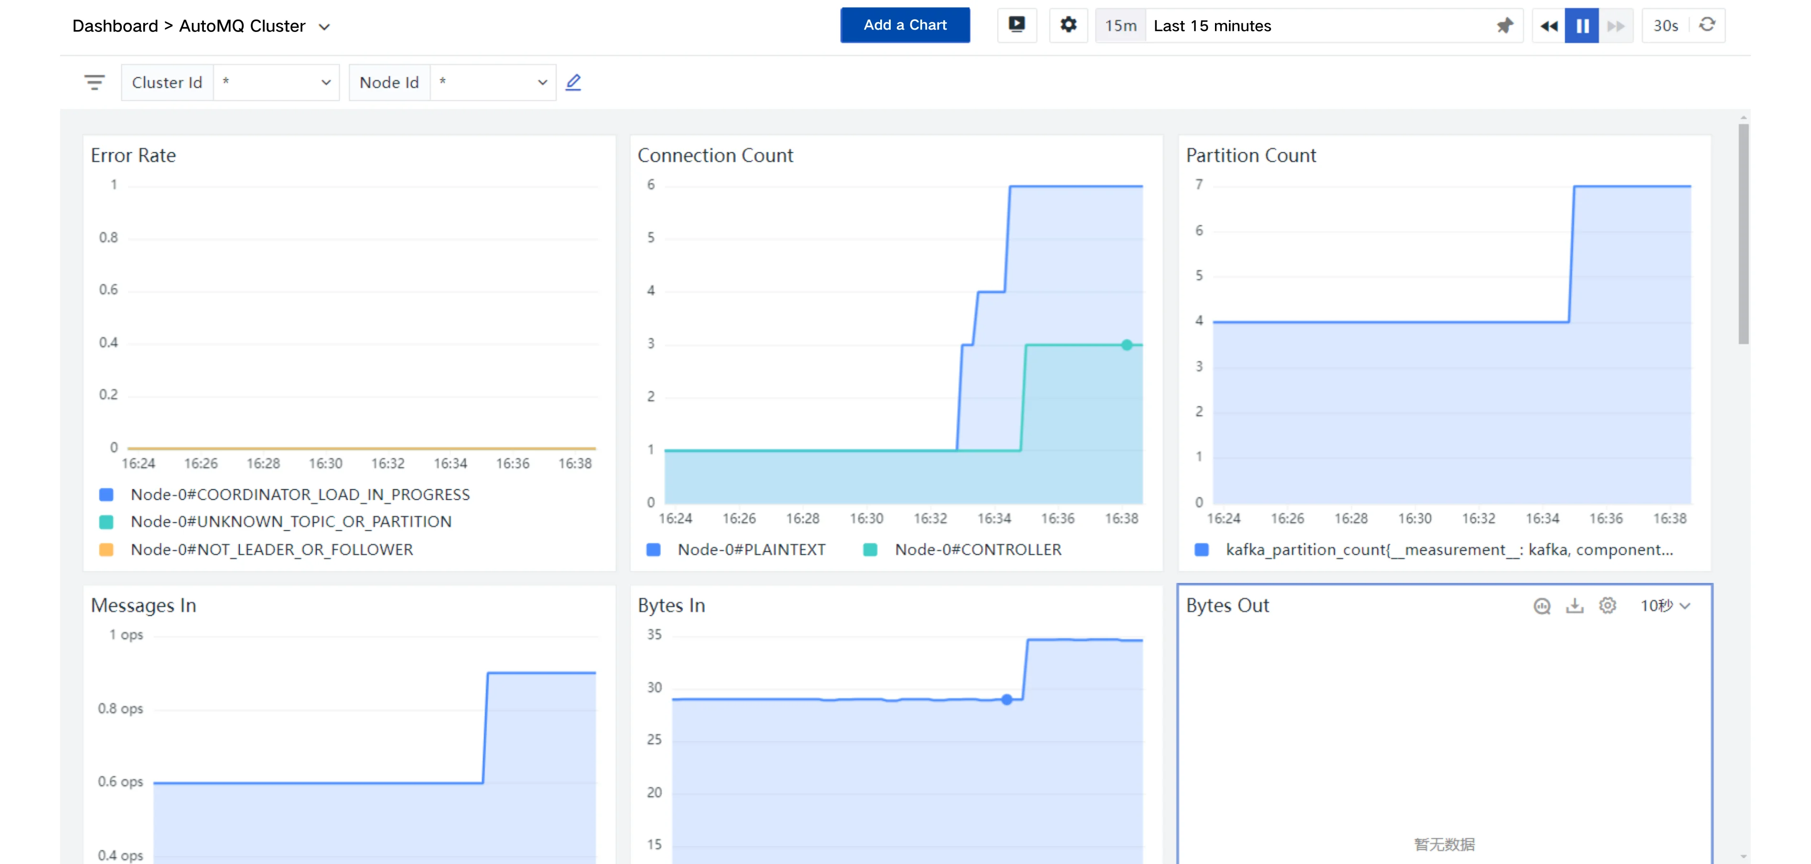
Task: Click the refresh icon next to 30s
Action: (1707, 25)
